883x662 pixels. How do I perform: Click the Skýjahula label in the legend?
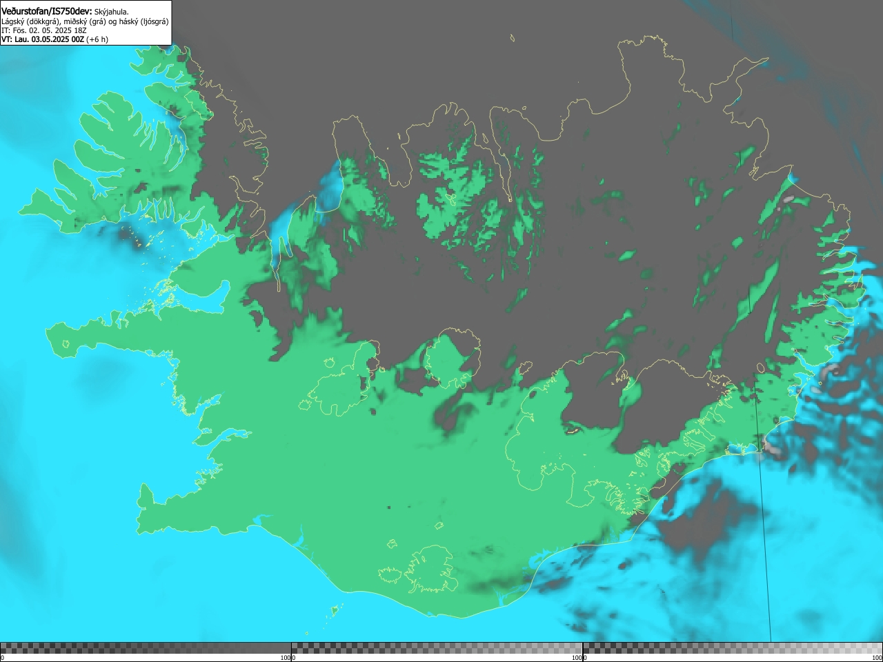coord(111,12)
